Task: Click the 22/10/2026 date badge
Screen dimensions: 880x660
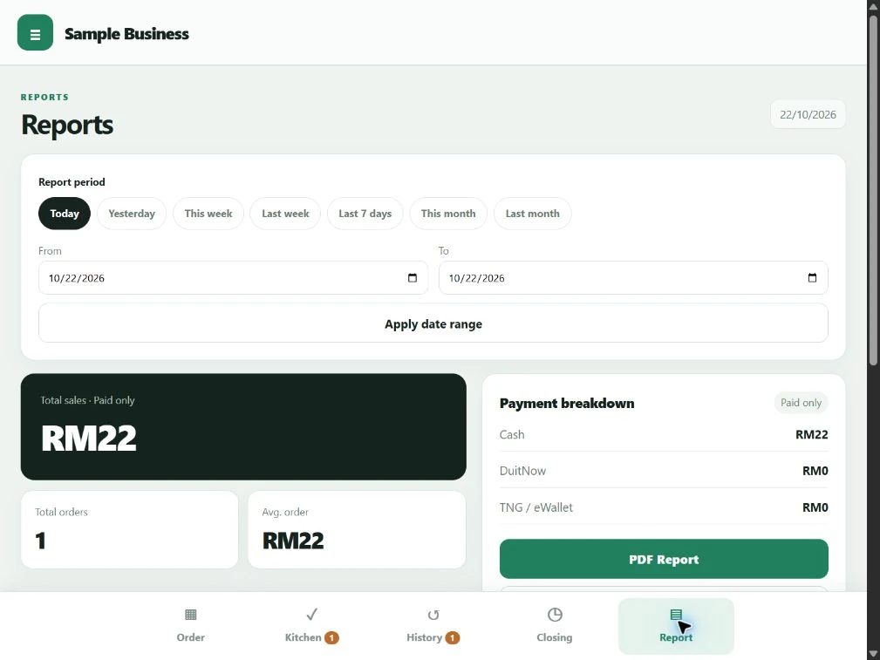Action: coord(808,114)
